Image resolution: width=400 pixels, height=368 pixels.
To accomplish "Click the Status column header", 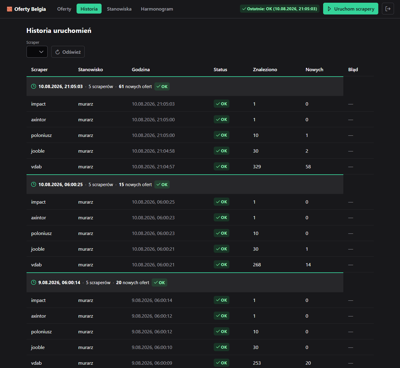I will pos(220,69).
